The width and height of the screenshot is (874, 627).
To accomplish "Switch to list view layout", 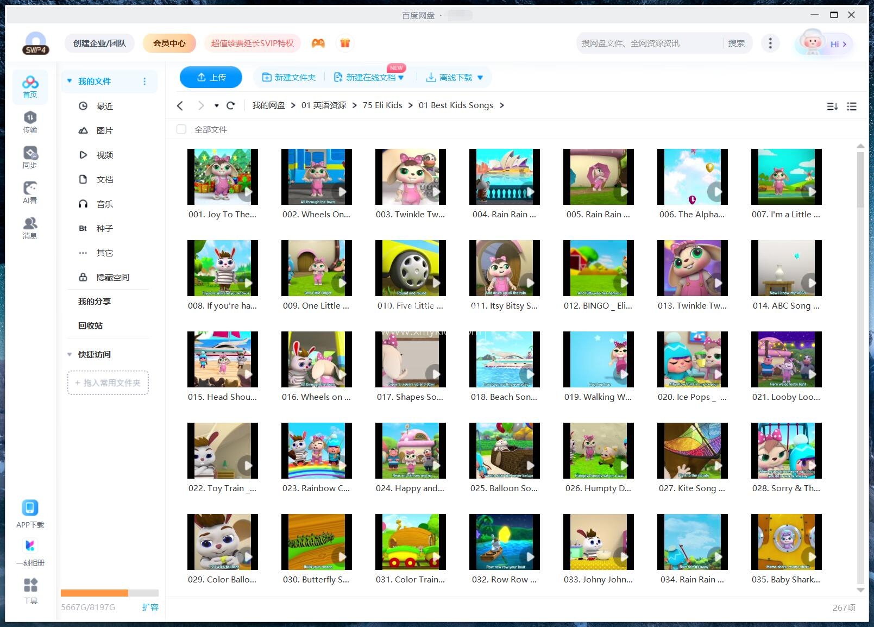I will [x=852, y=106].
